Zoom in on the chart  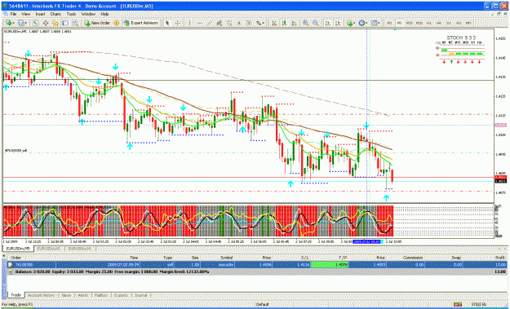[306, 23]
